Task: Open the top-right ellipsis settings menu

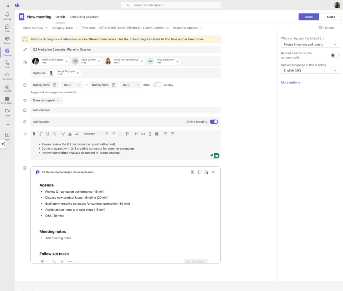Action: pyautogui.click(x=328, y=5)
